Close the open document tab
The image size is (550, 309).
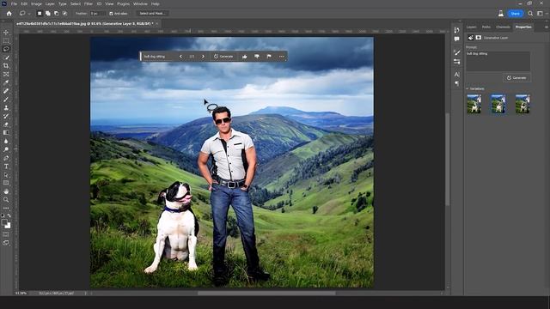pos(156,24)
